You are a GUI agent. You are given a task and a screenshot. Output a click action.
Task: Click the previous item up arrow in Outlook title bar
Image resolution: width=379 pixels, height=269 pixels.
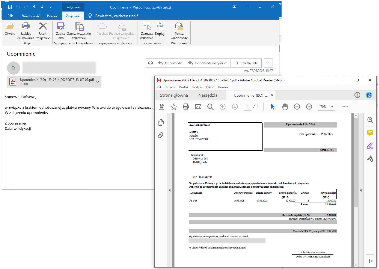point(34,7)
